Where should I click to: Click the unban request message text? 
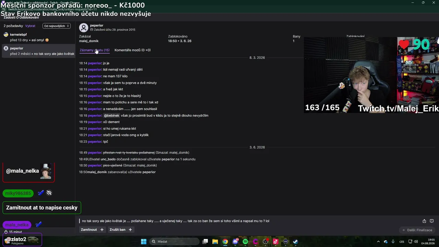coord(176,221)
